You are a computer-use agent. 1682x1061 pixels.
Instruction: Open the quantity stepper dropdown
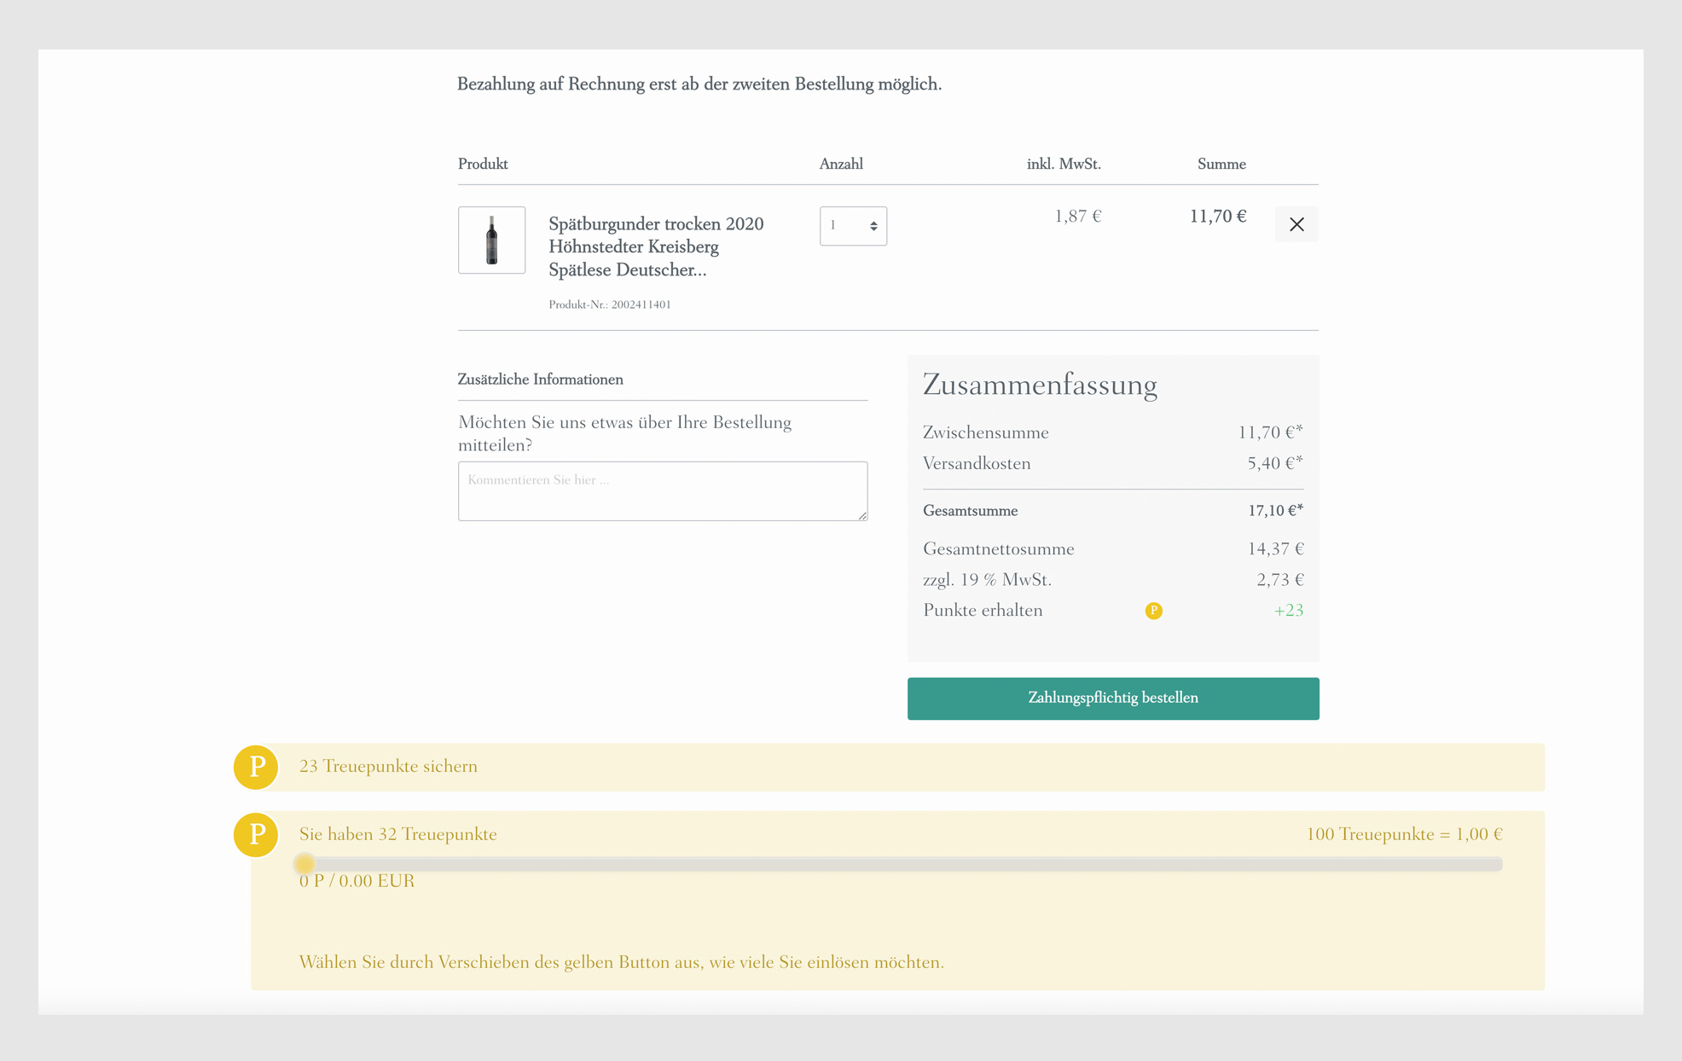(x=853, y=226)
